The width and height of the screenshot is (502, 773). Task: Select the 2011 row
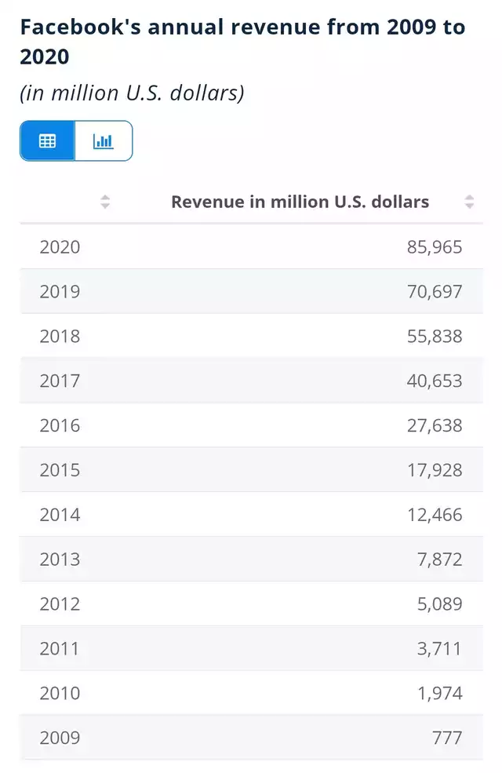(251, 648)
